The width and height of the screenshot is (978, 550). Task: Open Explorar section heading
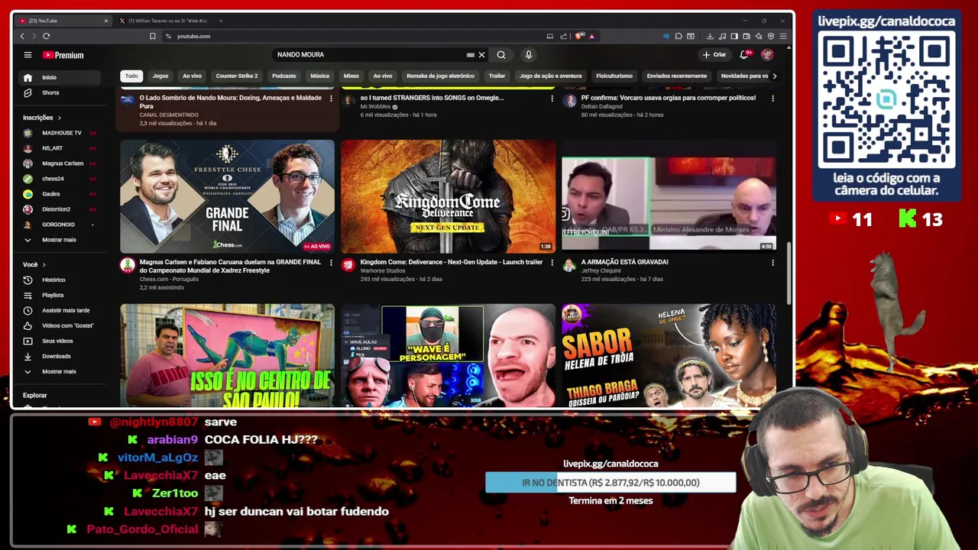35,396
